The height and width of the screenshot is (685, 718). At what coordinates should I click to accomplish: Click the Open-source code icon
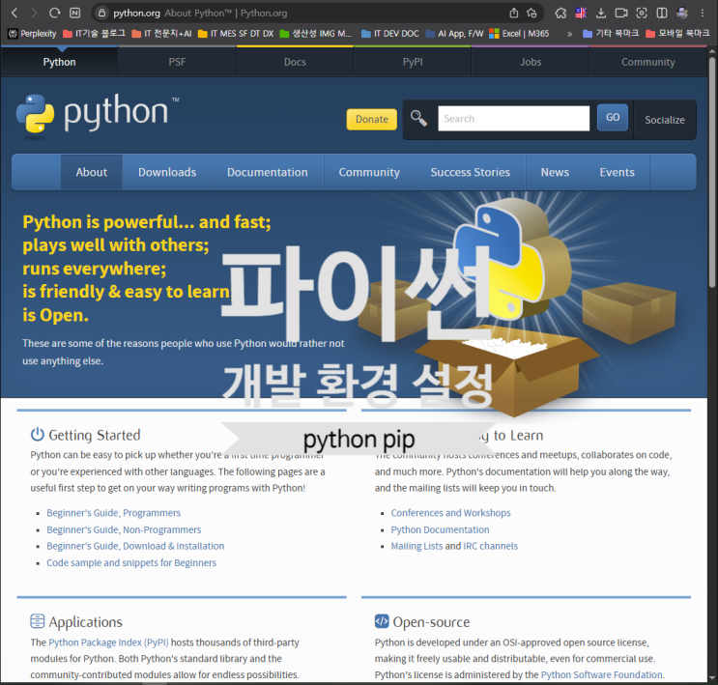[x=382, y=621]
